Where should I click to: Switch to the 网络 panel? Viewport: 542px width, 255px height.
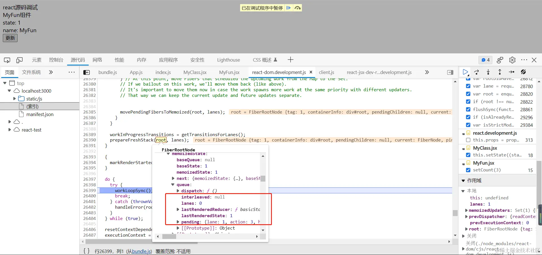click(97, 60)
